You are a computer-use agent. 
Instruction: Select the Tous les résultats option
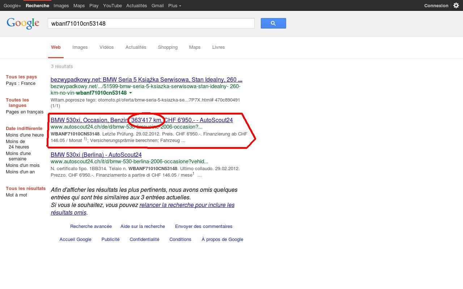(26, 189)
